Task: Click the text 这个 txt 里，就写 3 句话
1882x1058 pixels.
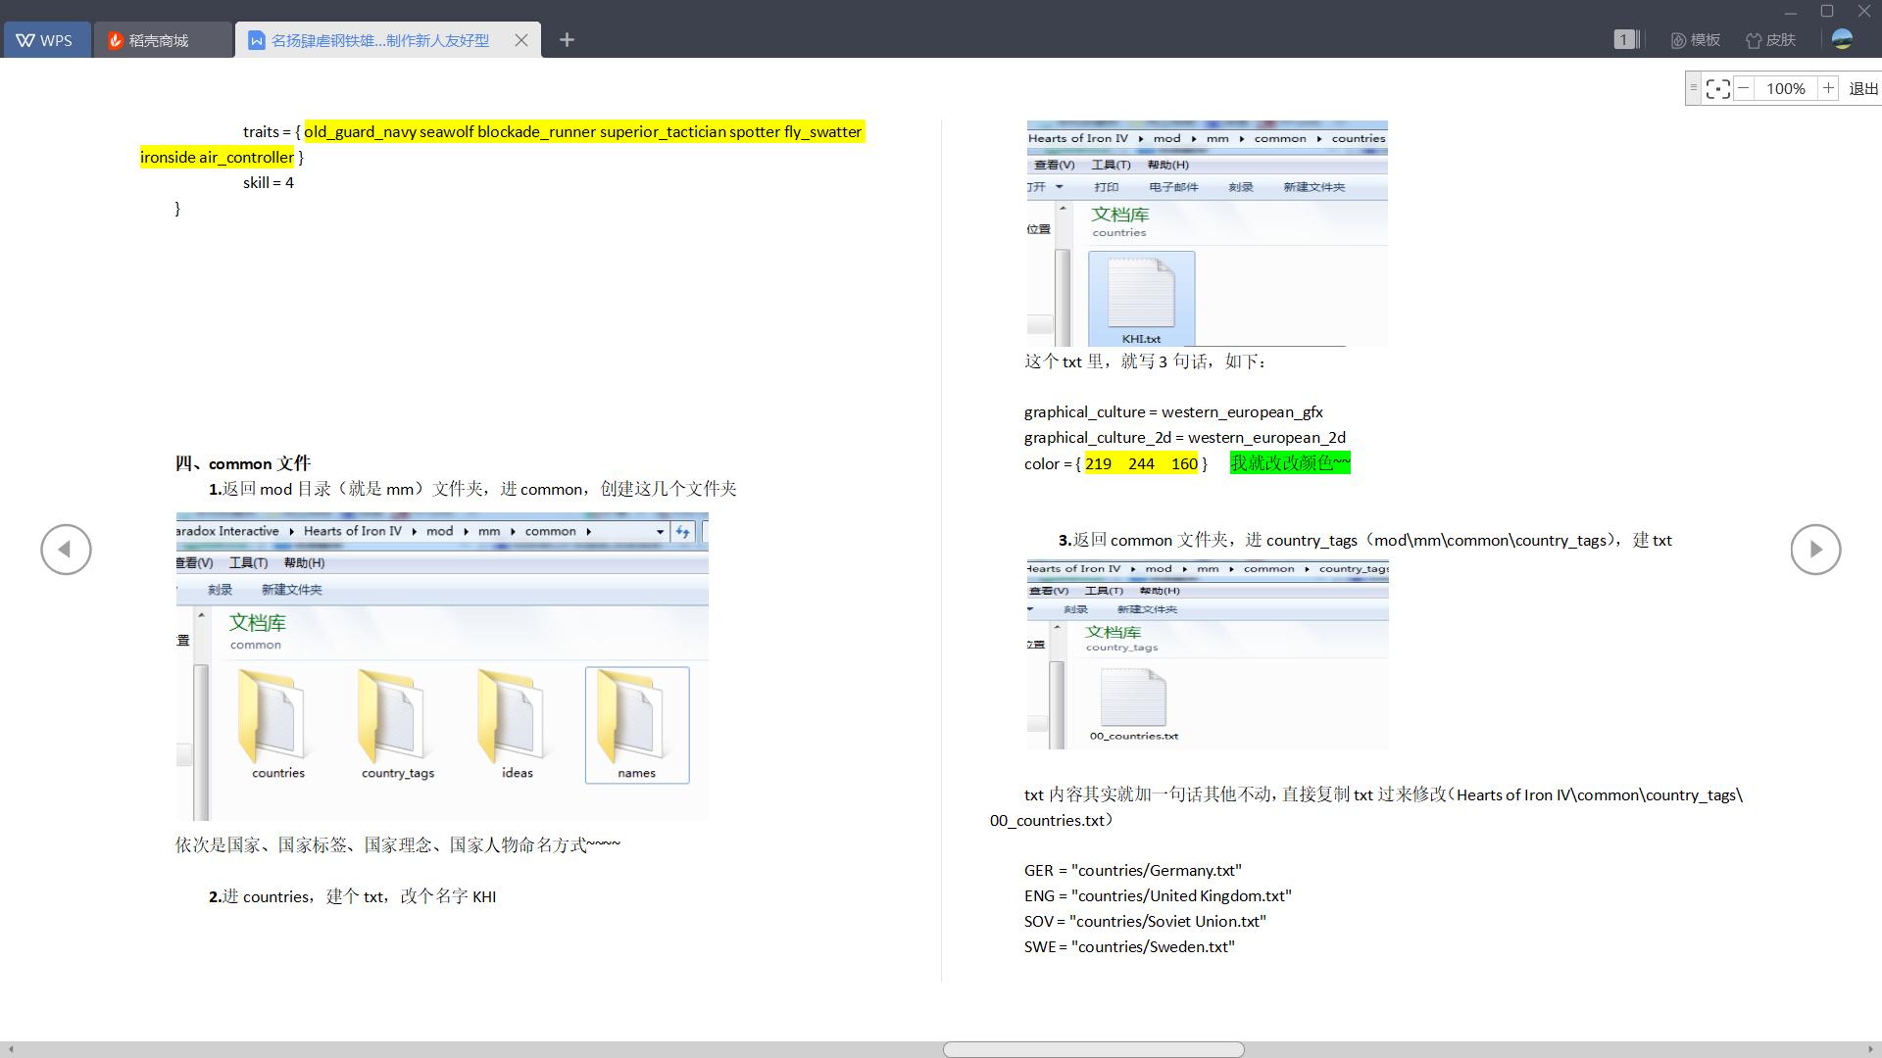Action: (x=1146, y=361)
